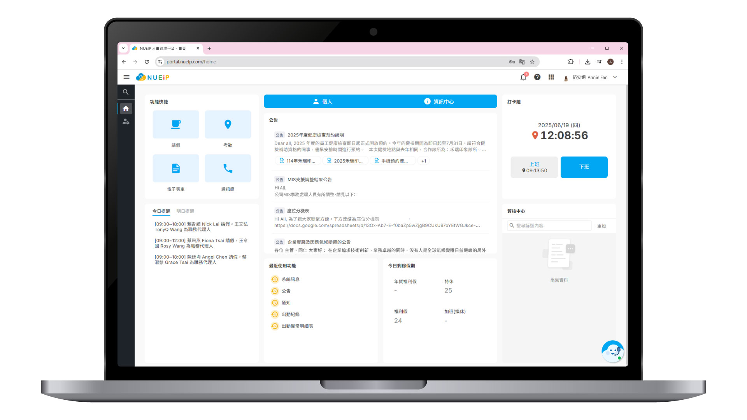The image size is (747, 420).
Task: Open the apps grid icon
Action: [551, 77]
